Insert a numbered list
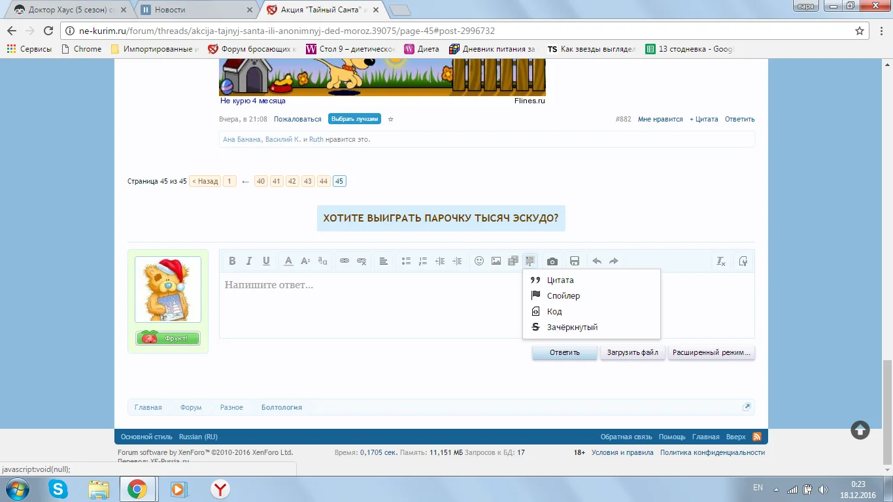The width and height of the screenshot is (893, 502). 423,261
